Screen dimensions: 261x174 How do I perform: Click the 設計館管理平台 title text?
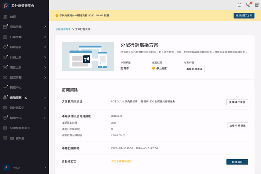(23, 6)
